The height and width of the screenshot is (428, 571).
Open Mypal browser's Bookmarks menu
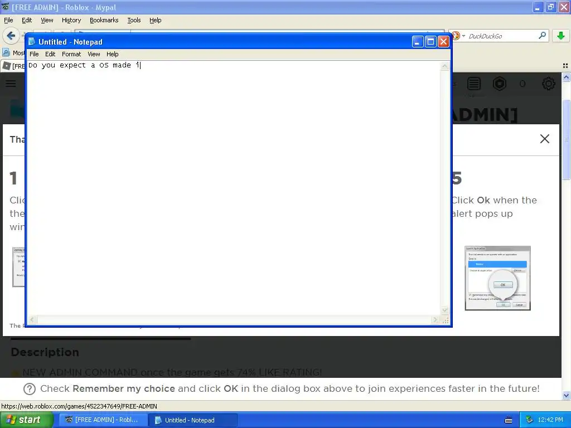tap(104, 20)
